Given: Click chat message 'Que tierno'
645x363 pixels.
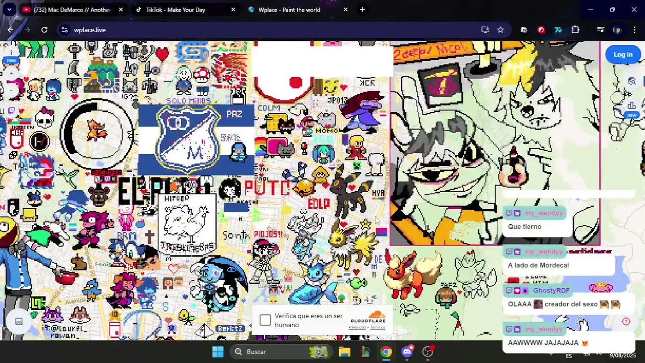Looking at the screenshot, I should 524,227.
